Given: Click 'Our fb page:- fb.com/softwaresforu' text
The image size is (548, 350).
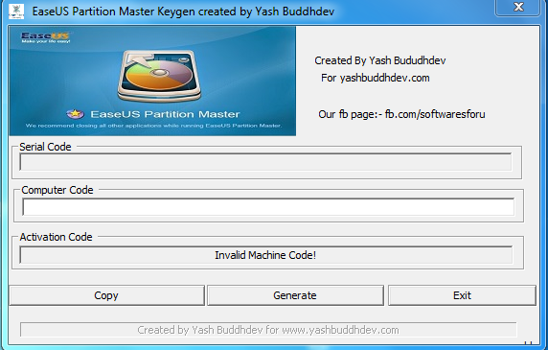Looking at the screenshot, I should click(x=401, y=114).
